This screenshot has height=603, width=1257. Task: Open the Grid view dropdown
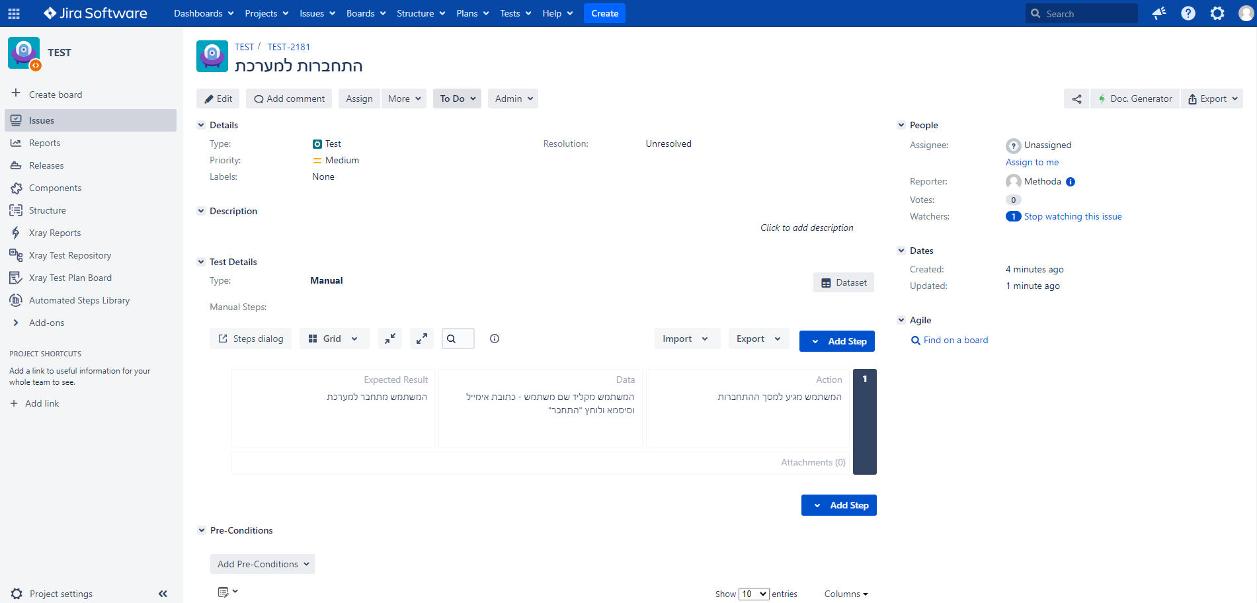click(333, 339)
